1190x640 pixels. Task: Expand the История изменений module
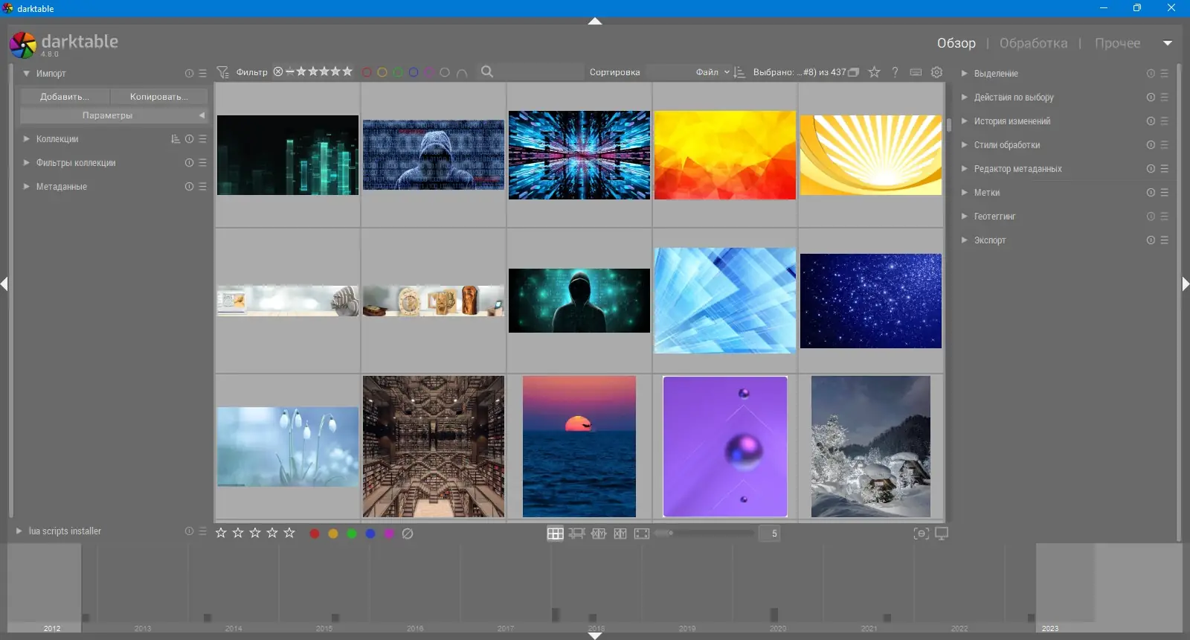click(x=964, y=121)
